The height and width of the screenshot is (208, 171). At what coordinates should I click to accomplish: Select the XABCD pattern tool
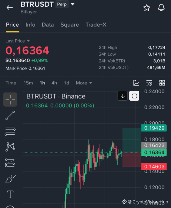[10, 147]
